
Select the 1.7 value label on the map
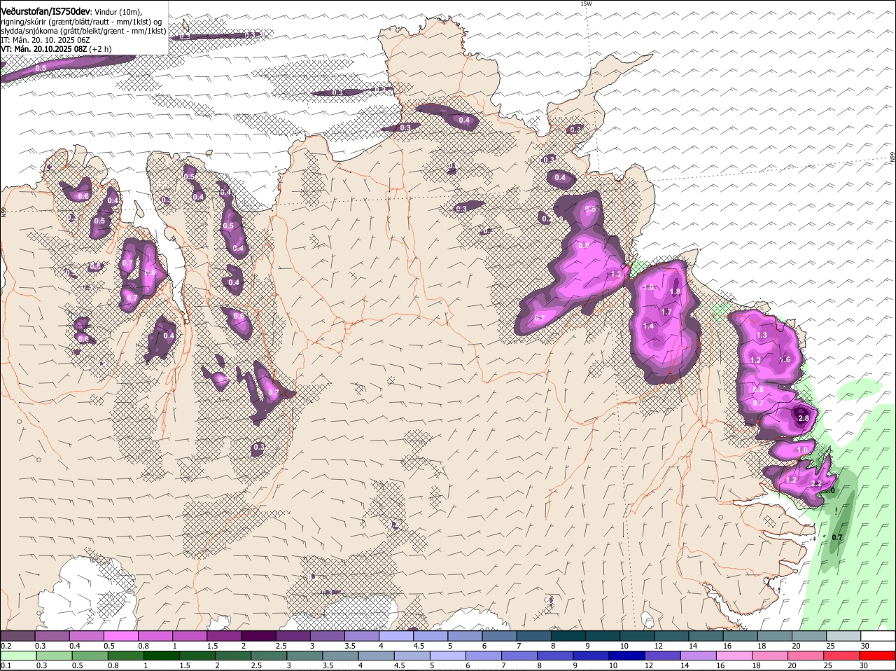666,312
